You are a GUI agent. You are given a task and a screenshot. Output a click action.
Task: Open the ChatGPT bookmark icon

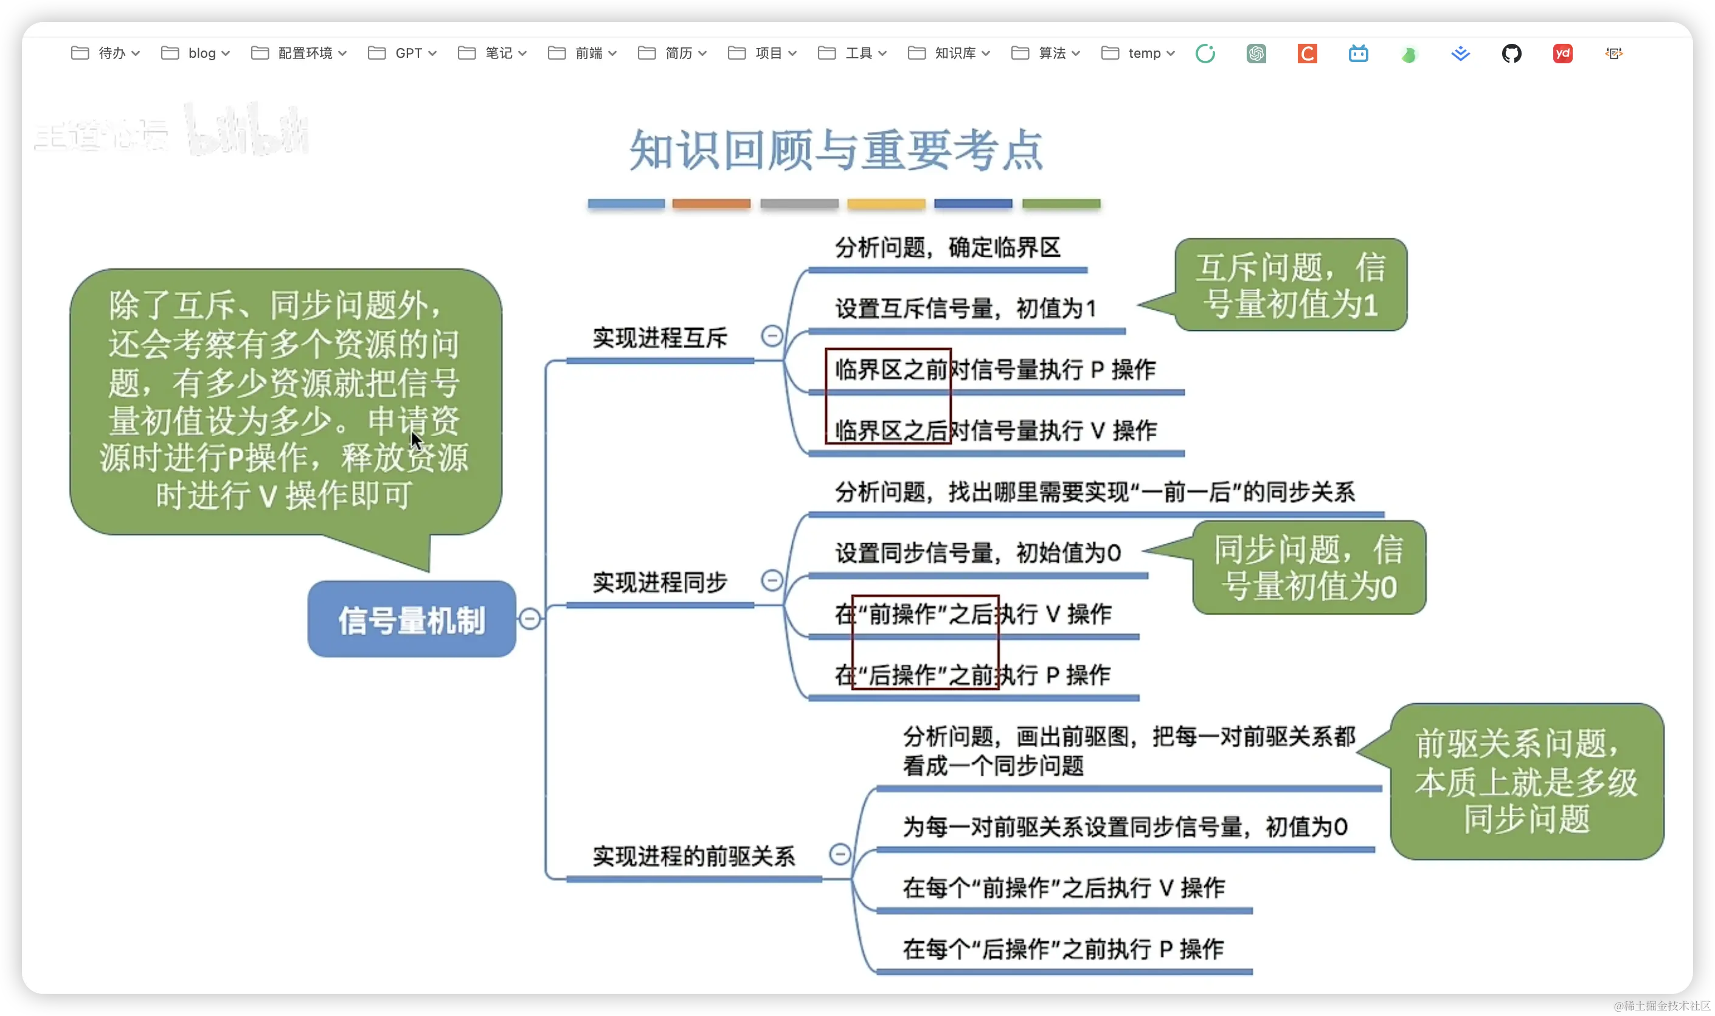tap(1256, 54)
